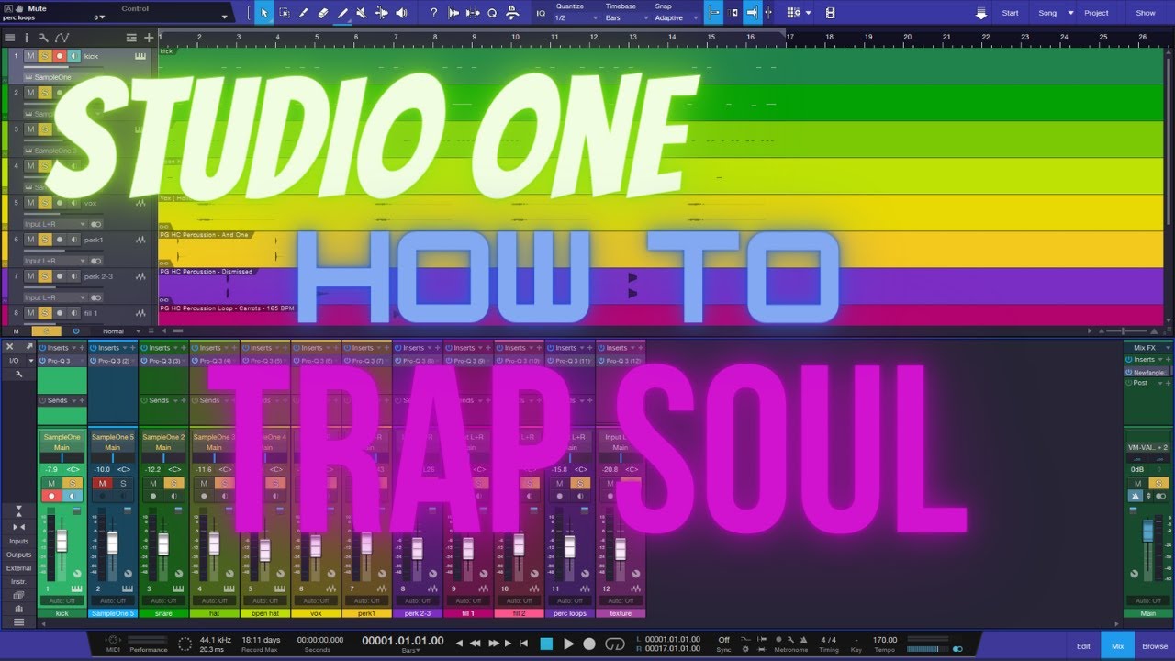Choose the Eraser tool

pos(323,13)
